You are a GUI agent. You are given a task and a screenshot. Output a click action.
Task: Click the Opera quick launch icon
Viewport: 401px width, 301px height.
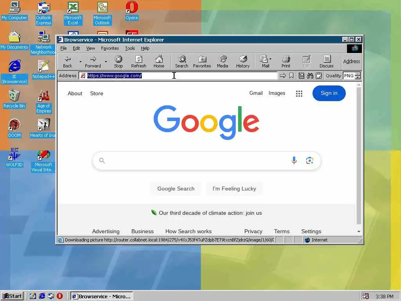click(x=60, y=296)
